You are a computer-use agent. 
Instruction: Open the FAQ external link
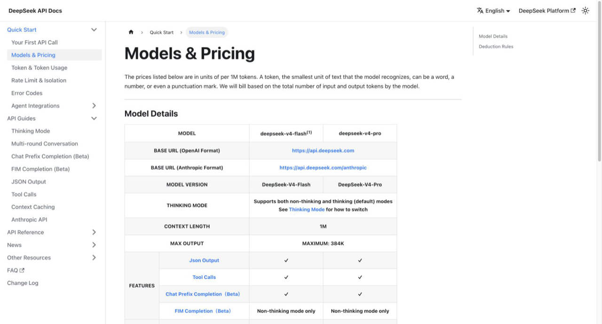16,270
